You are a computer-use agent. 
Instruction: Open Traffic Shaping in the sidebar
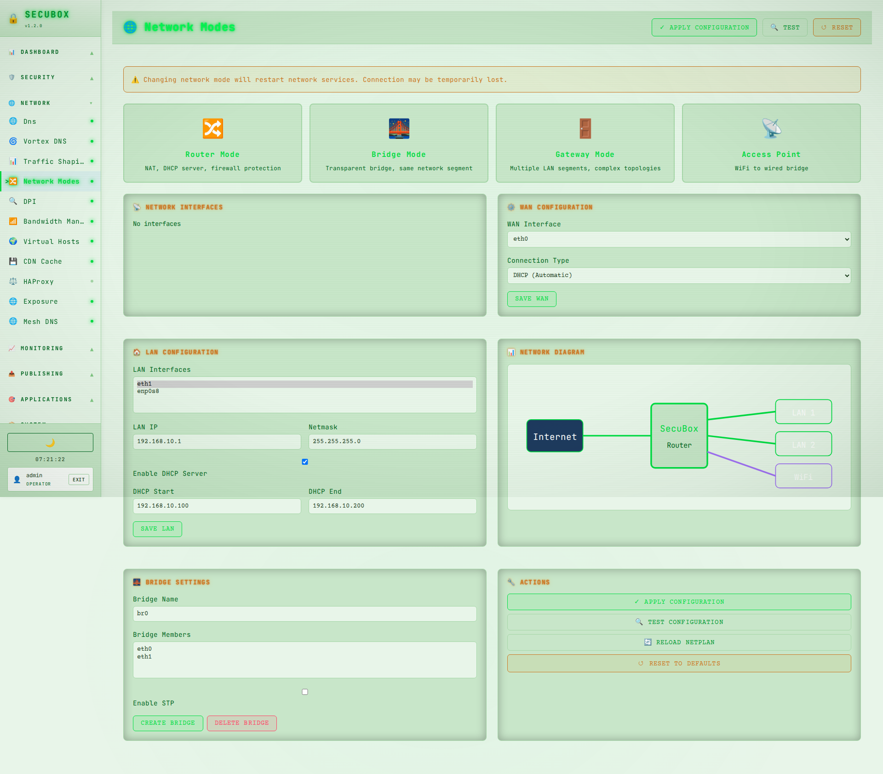[x=53, y=162]
